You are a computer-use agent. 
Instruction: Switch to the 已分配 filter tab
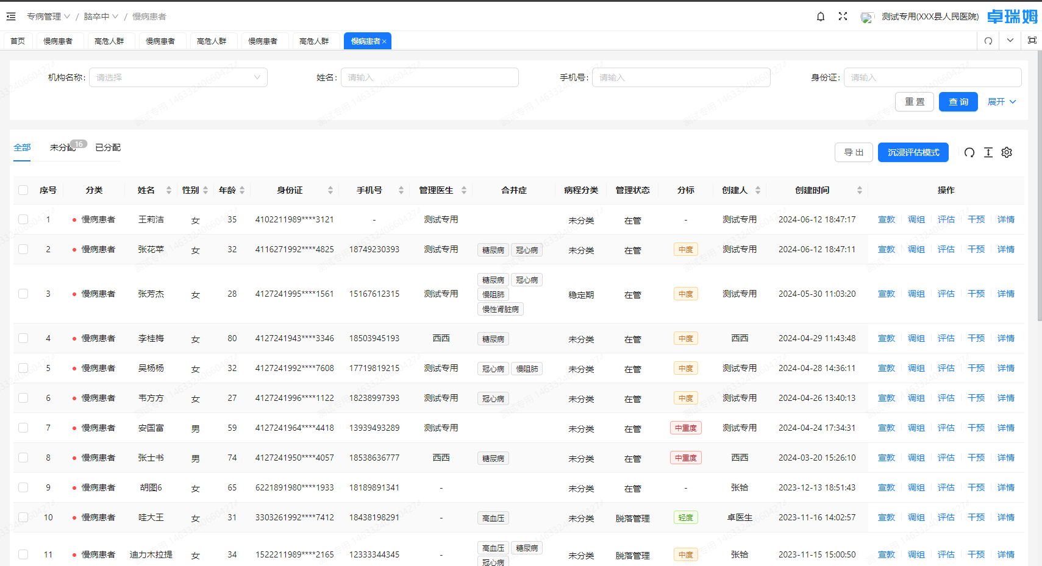(108, 147)
